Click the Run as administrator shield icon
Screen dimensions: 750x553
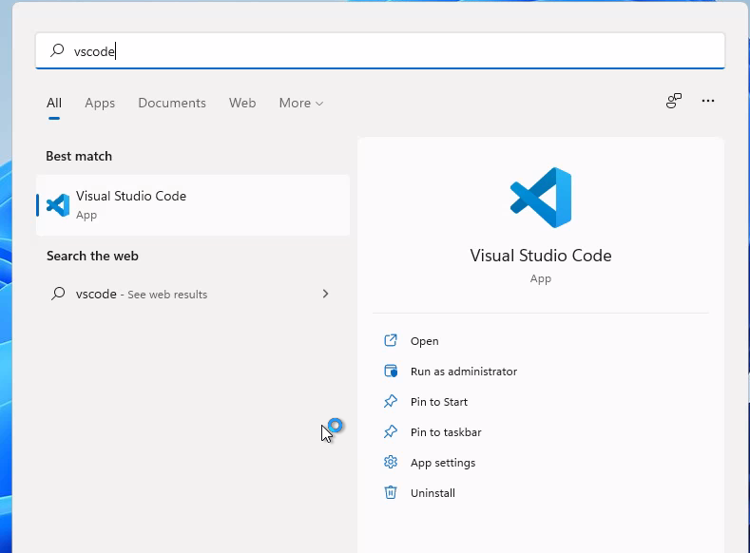click(x=391, y=371)
